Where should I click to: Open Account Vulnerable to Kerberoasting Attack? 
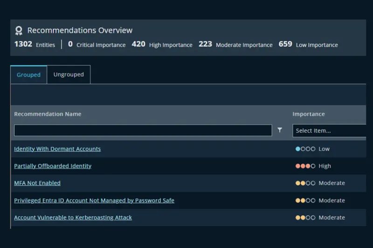point(73,217)
